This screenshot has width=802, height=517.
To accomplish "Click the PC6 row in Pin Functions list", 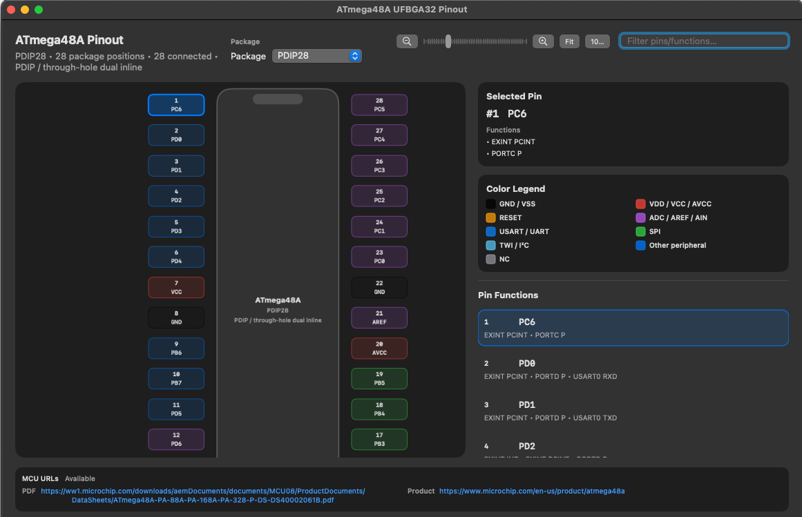I will click(633, 328).
